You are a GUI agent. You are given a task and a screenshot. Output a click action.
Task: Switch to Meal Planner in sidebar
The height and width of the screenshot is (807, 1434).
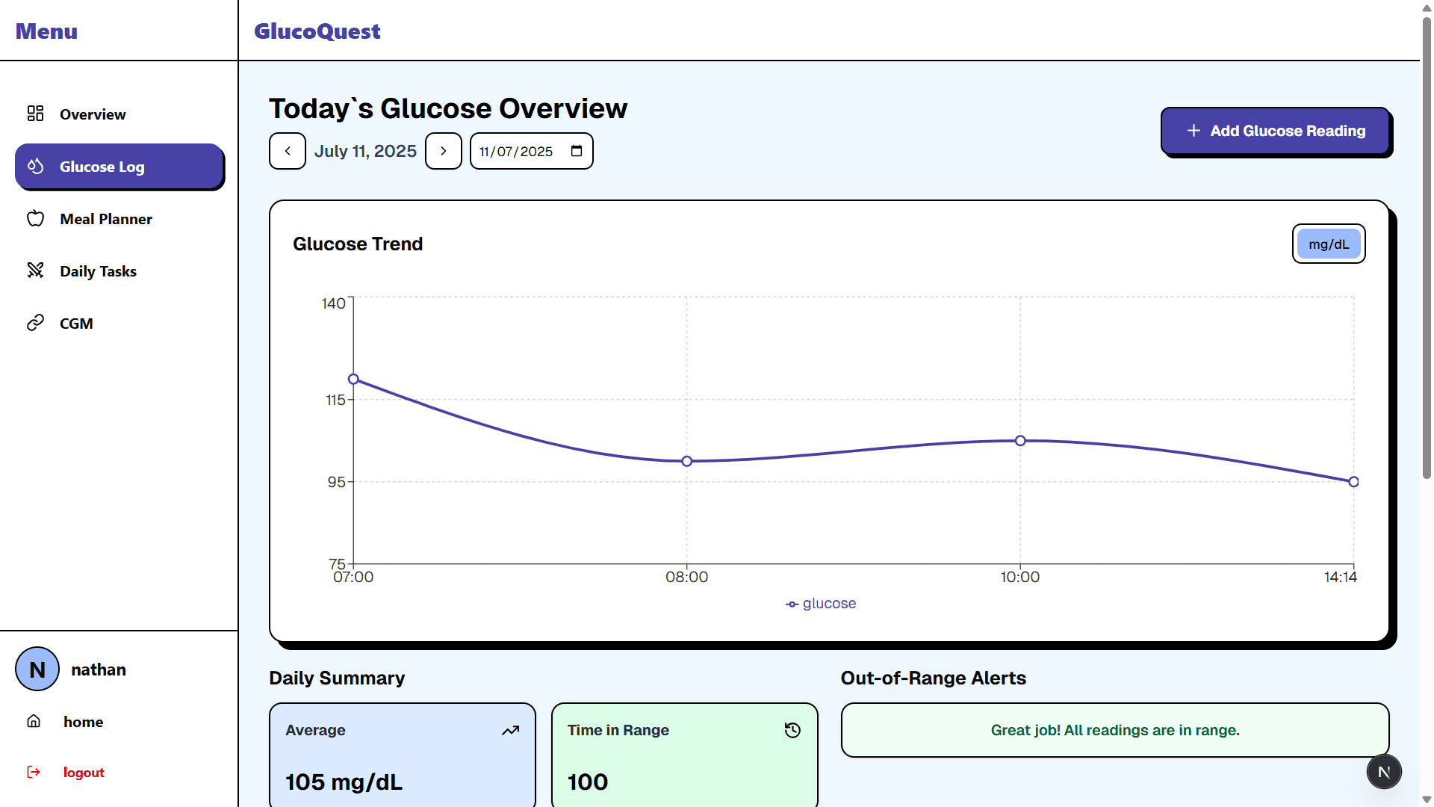pyautogui.click(x=106, y=218)
